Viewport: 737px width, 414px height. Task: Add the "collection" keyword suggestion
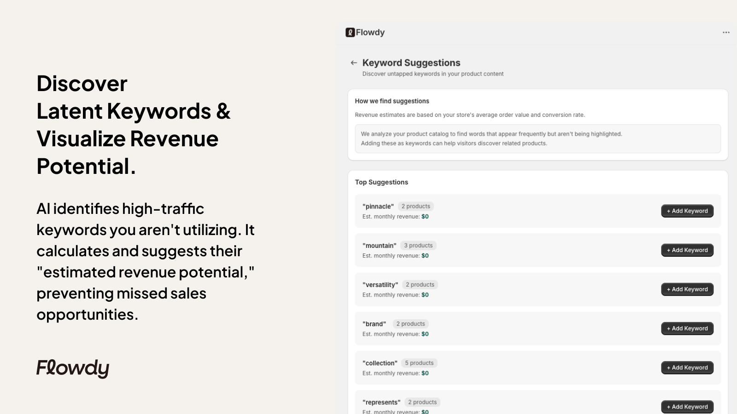(687, 368)
